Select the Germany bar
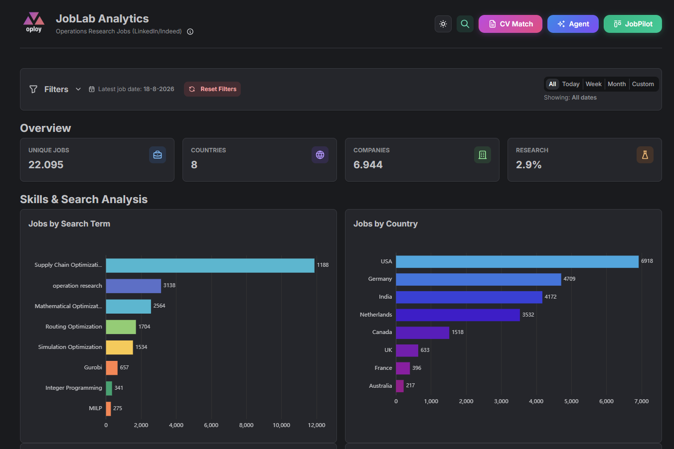This screenshot has width=674, height=449. click(479, 279)
